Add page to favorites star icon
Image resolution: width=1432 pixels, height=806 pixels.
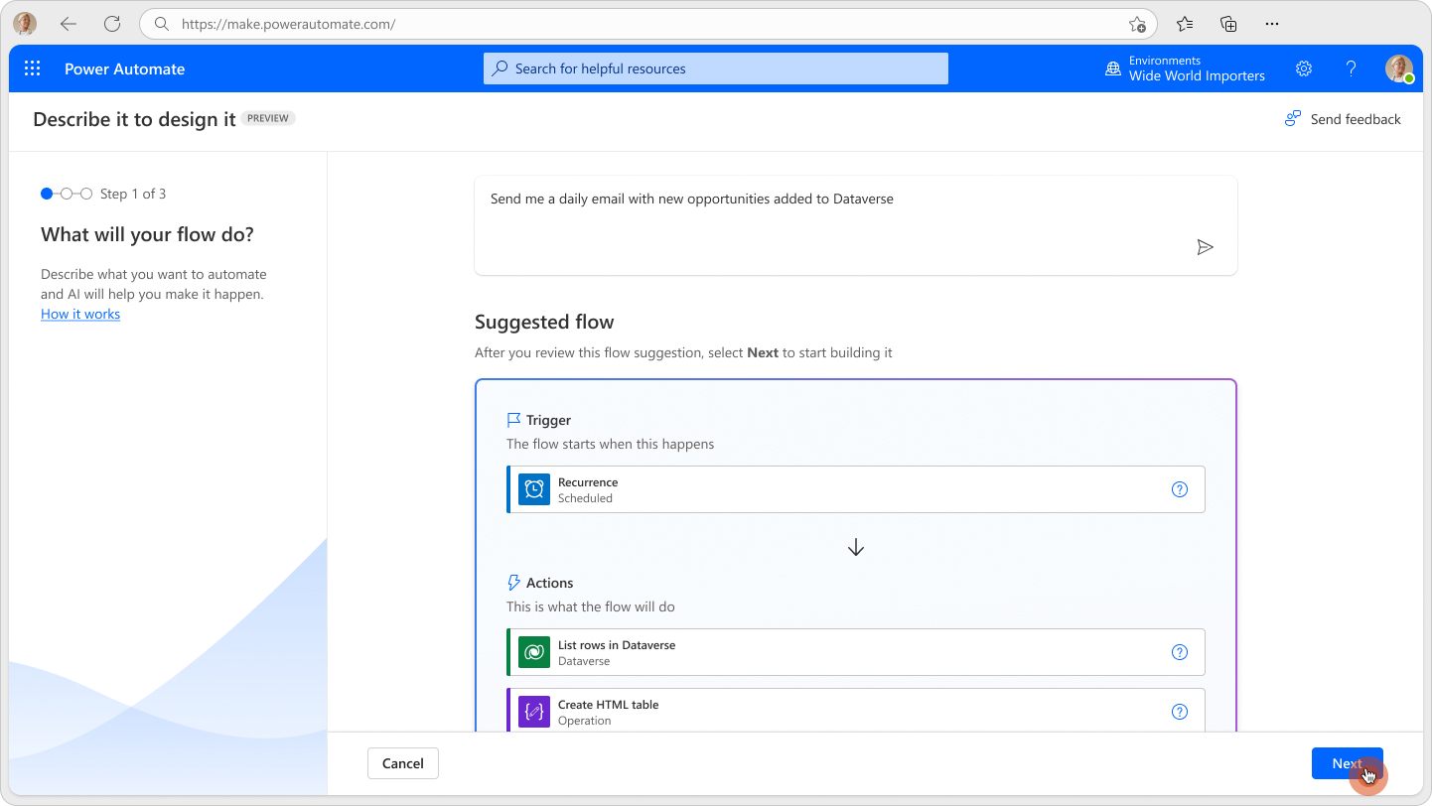(1137, 24)
